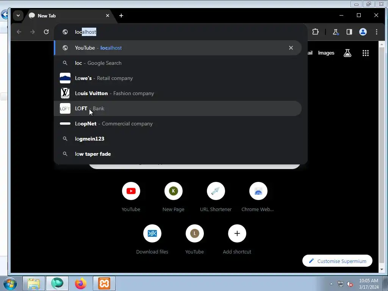
Task: Remove the YouTube localhost suggestion
Action: click(291, 48)
